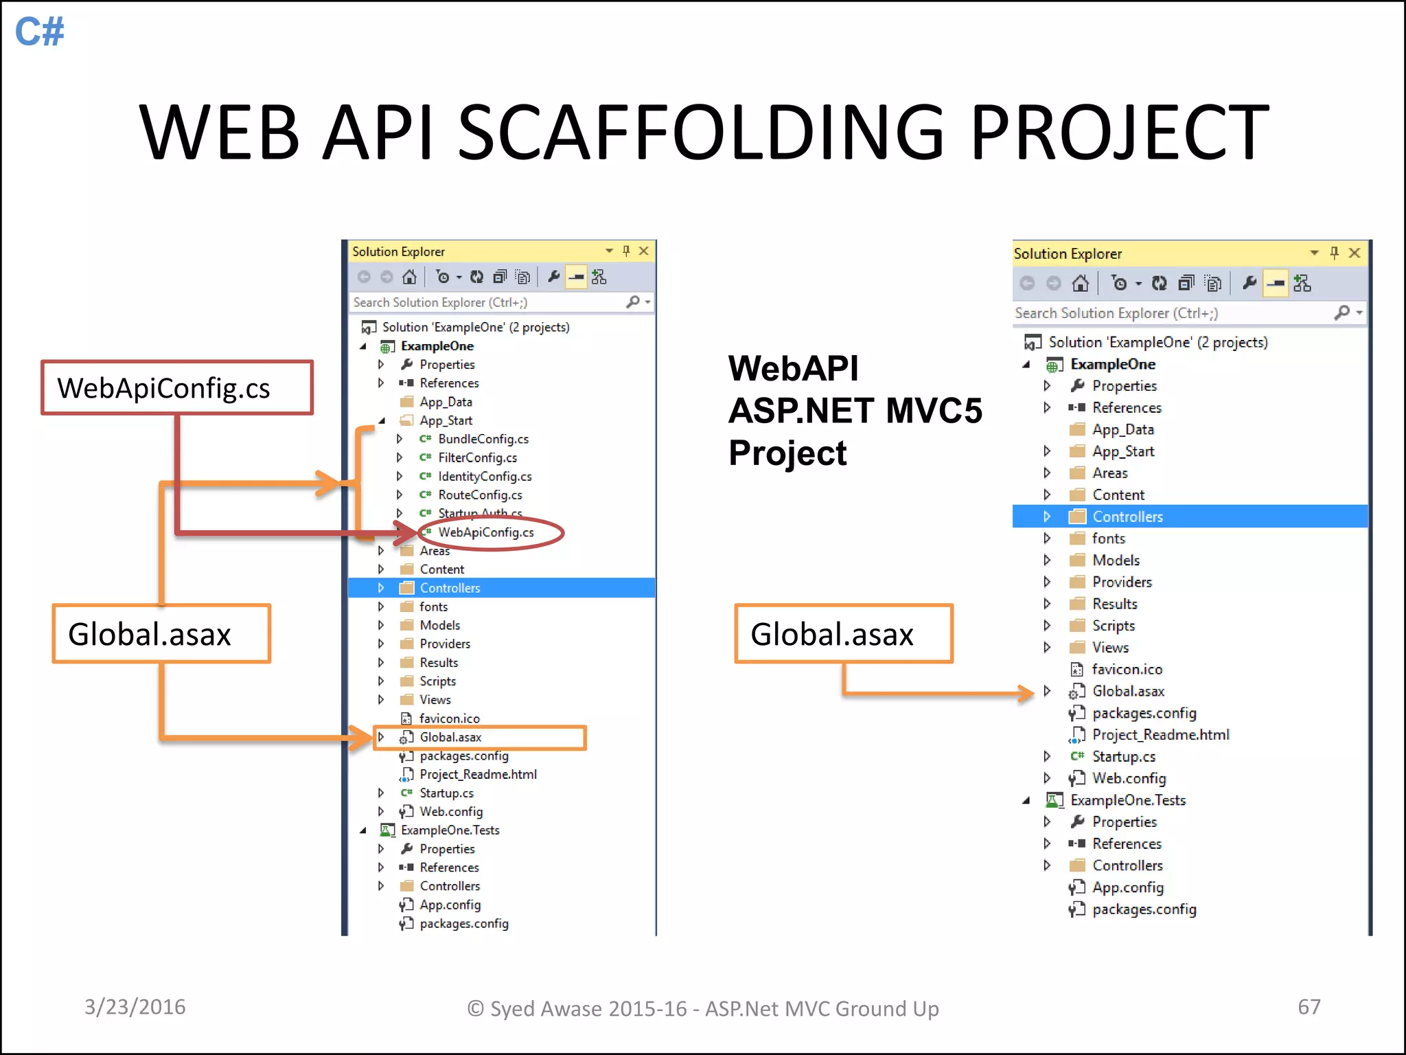Select Scripts folder in right tree
This screenshot has width=1406, height=1055.
click(1114, 626)
